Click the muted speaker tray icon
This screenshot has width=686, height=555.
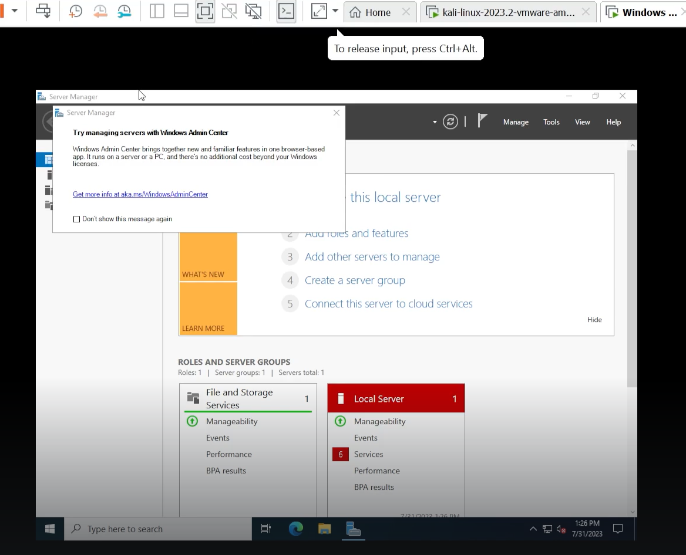(x=561, y=529)
